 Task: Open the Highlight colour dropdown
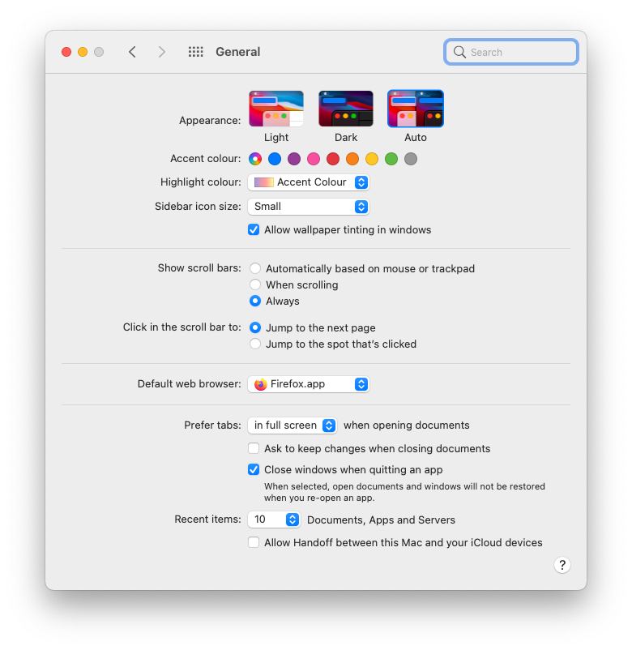pyautogui.click(x=309, y=182)
